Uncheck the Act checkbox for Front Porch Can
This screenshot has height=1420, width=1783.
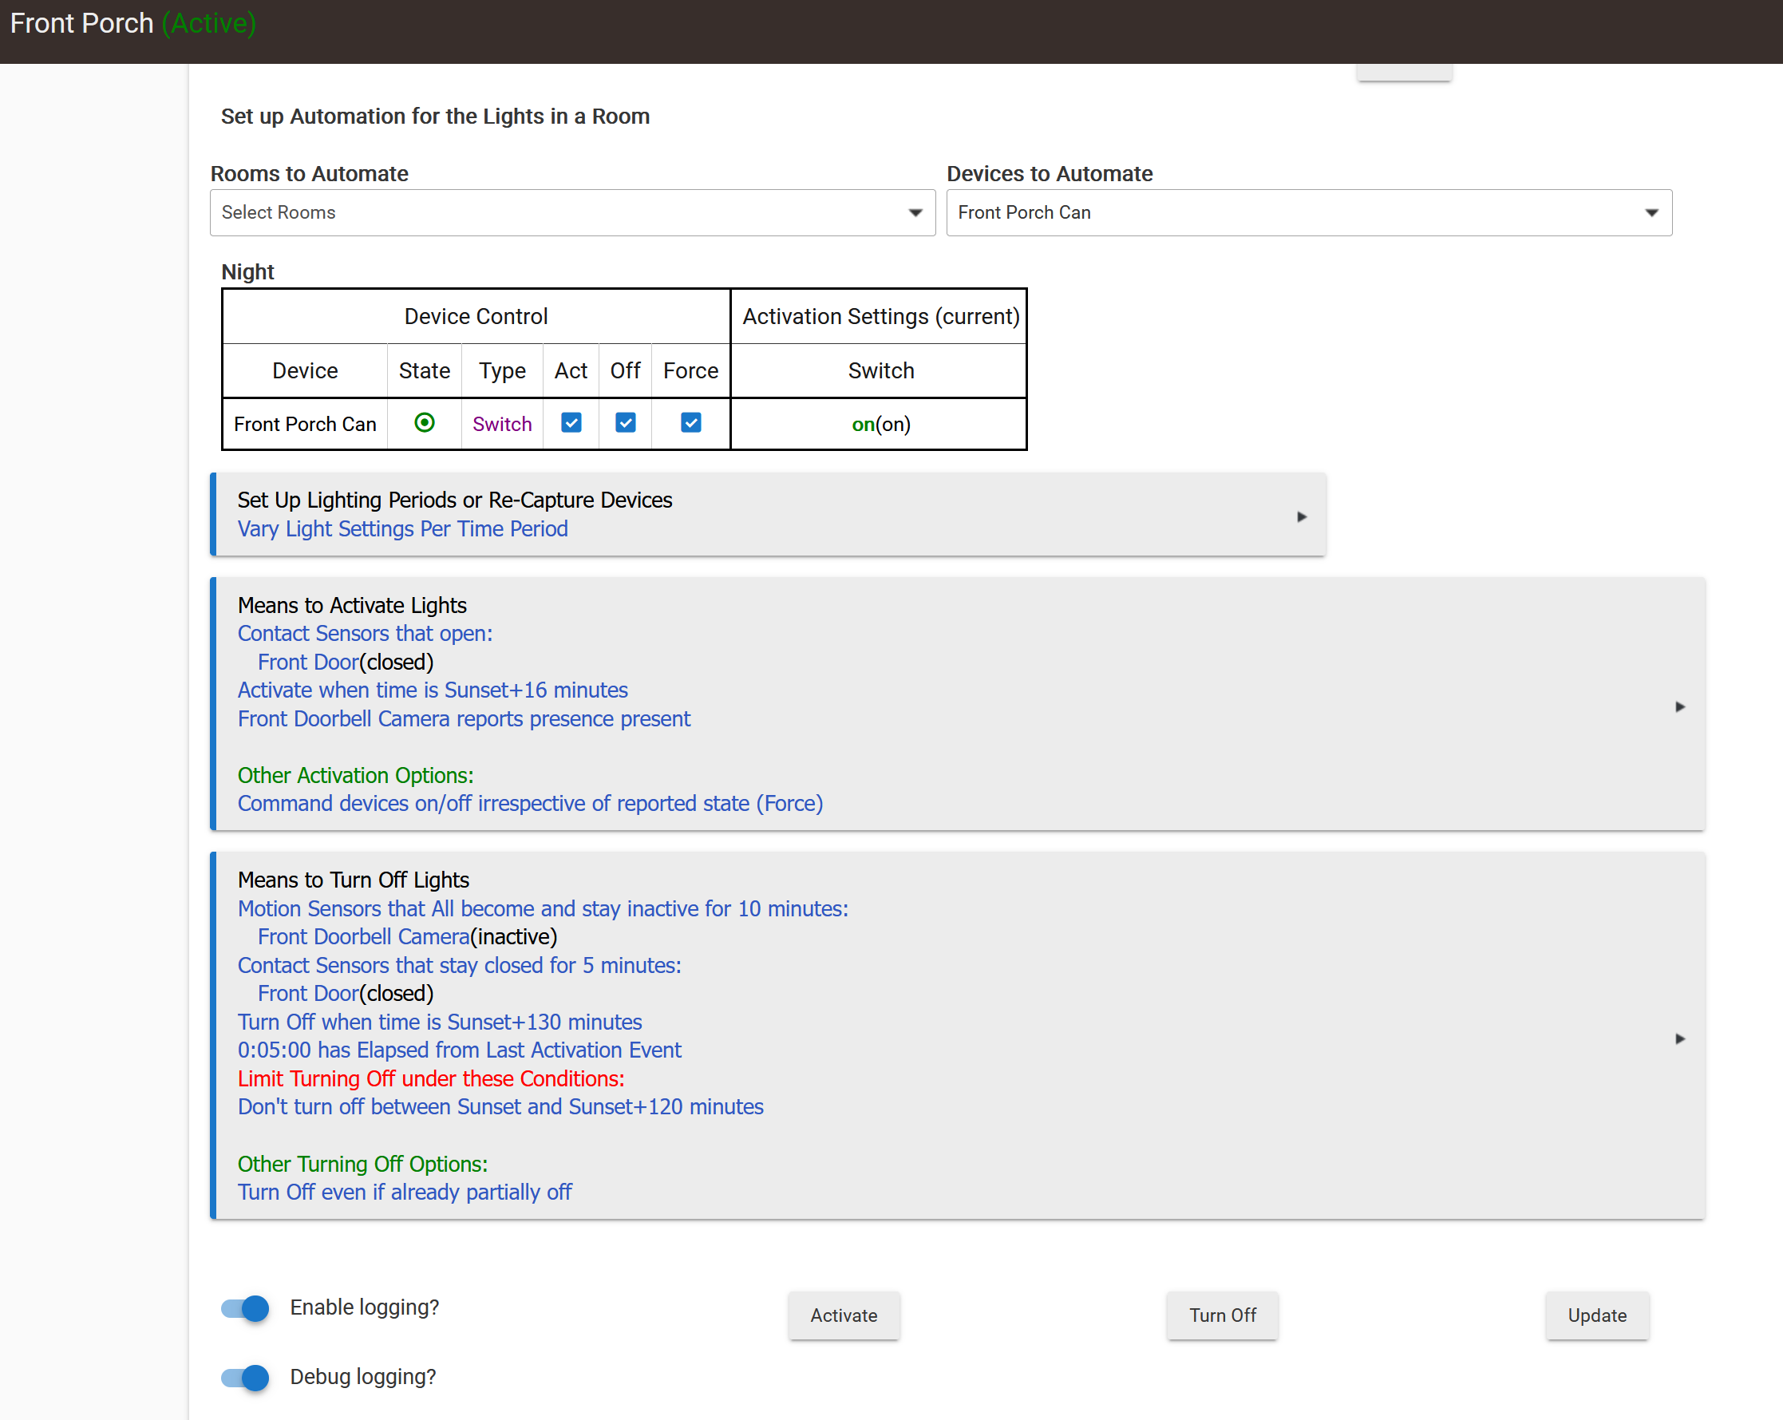[571, 422]
